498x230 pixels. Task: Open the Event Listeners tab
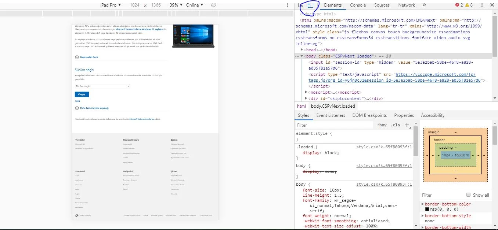click(x=331, y=115)
